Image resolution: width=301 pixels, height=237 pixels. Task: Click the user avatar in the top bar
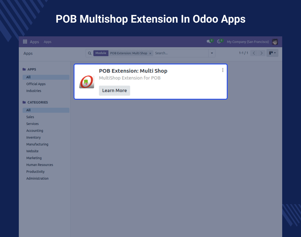(x=275, y=42)
